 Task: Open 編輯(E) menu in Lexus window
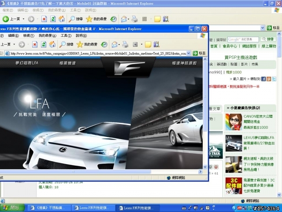14,35
